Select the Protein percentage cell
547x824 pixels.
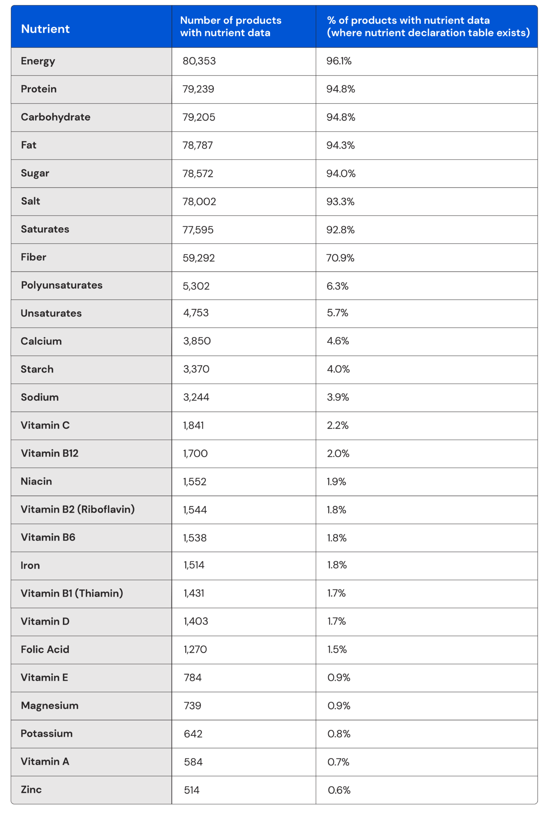[341, 89]
